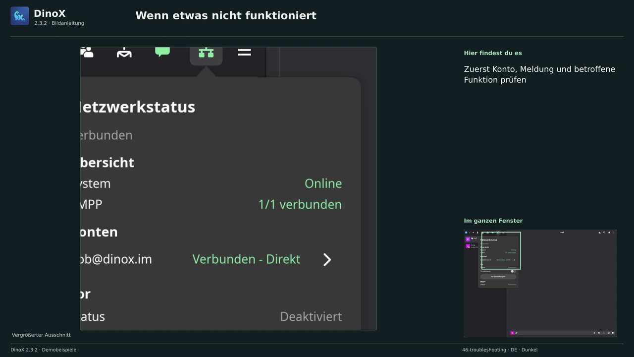Open the contacts people icon
The height and width of the screenshot is (357, 634).
(87, 52)
